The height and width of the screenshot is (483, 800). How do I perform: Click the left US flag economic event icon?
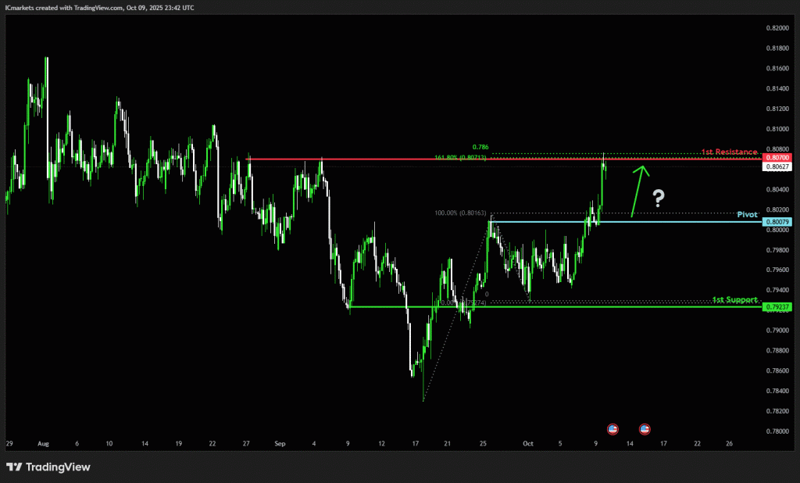point(612,428)
